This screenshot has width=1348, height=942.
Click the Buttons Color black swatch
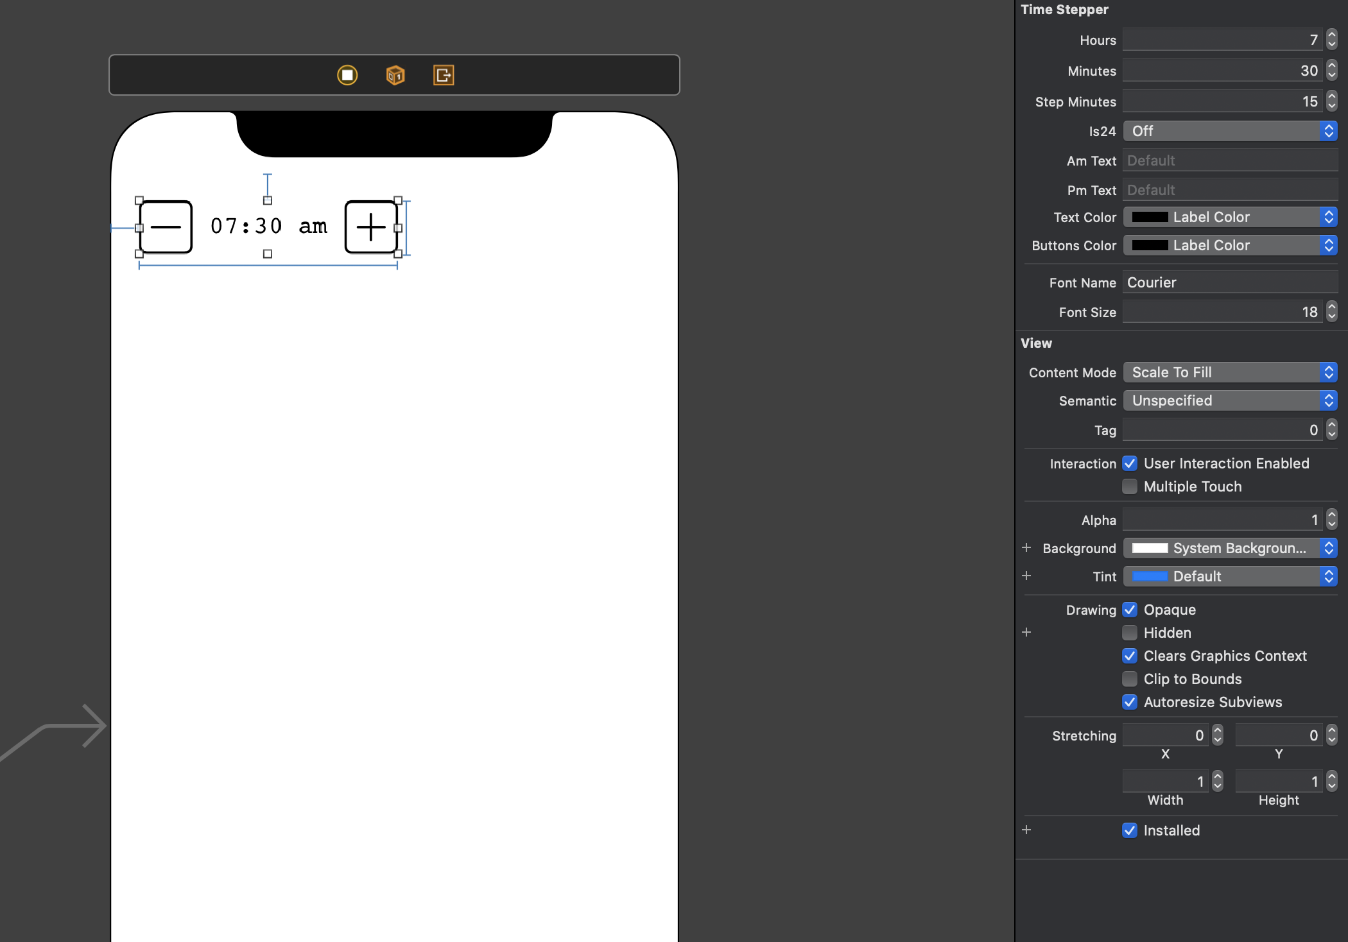coord(1150,245)
